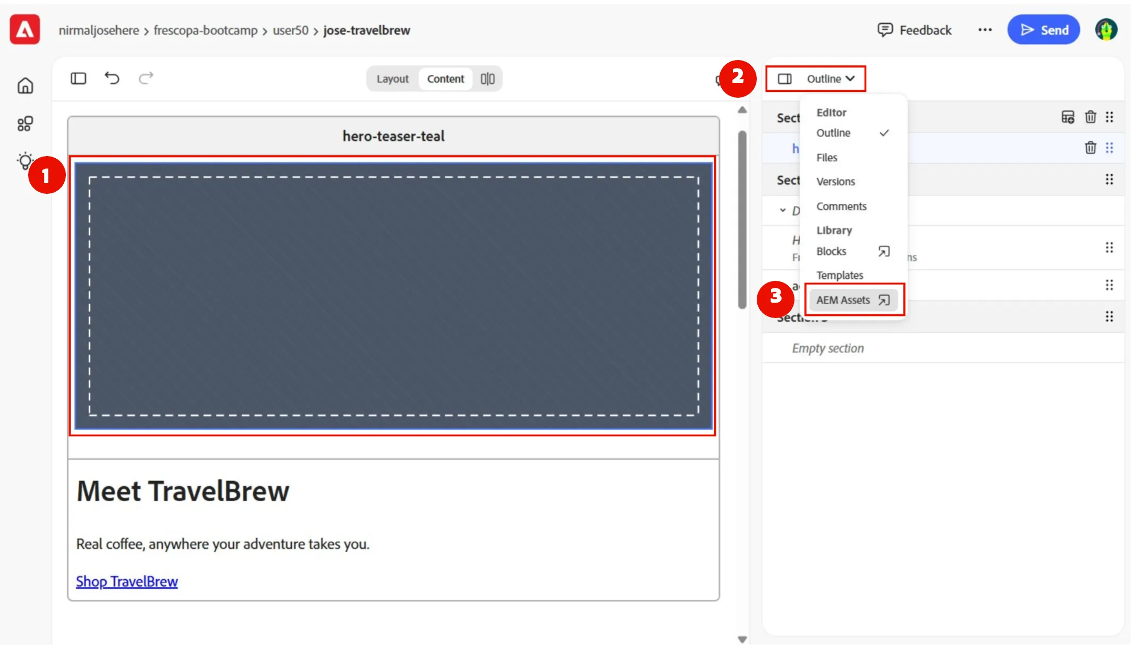Undo the last action

click(x=112, y=79)
